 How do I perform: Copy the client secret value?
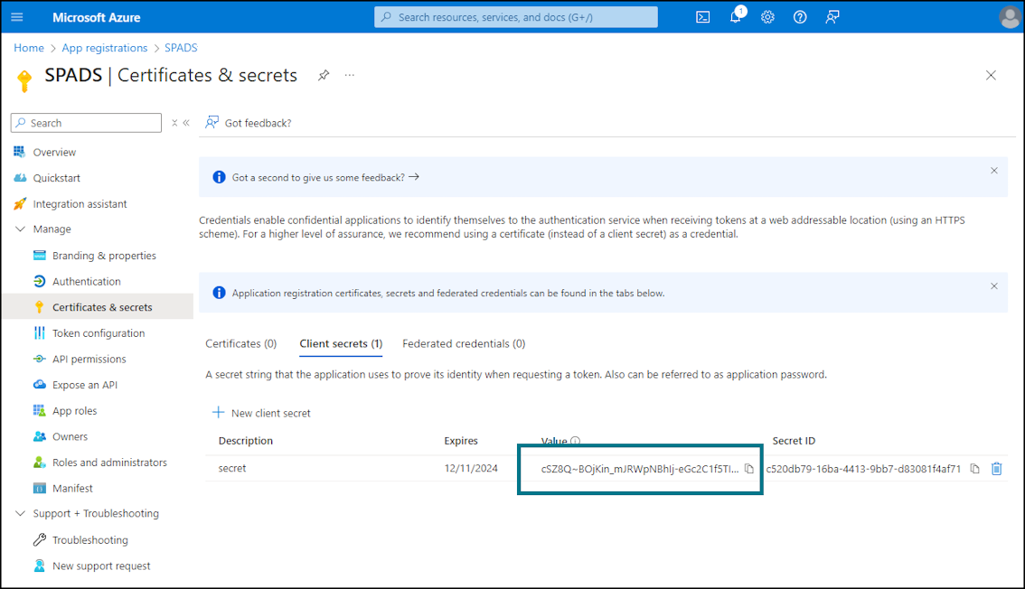pos(749,469)
